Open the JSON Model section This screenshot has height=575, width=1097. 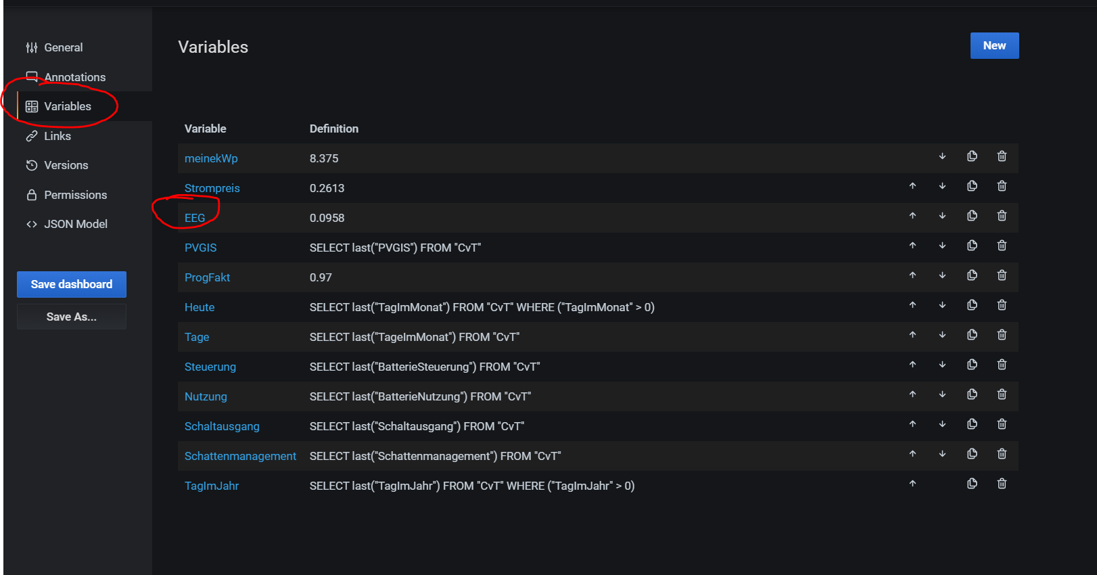(75, 224)
